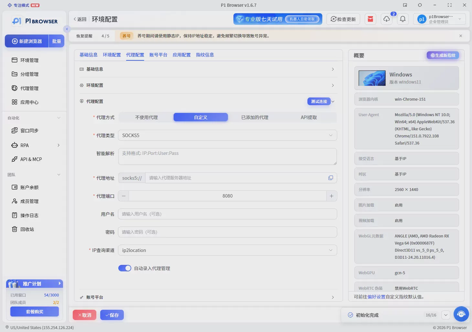The height and width of the screenshot is (332, 472).
Task: Click the 检查更新 button
Action: (343, 19)
